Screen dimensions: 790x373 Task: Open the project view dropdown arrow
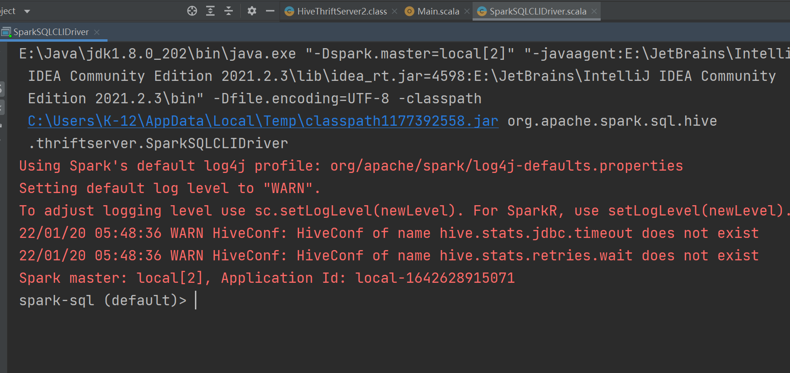tap(27, 11)
